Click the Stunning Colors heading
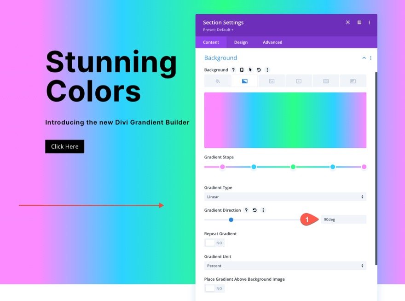 click(111, 76)
